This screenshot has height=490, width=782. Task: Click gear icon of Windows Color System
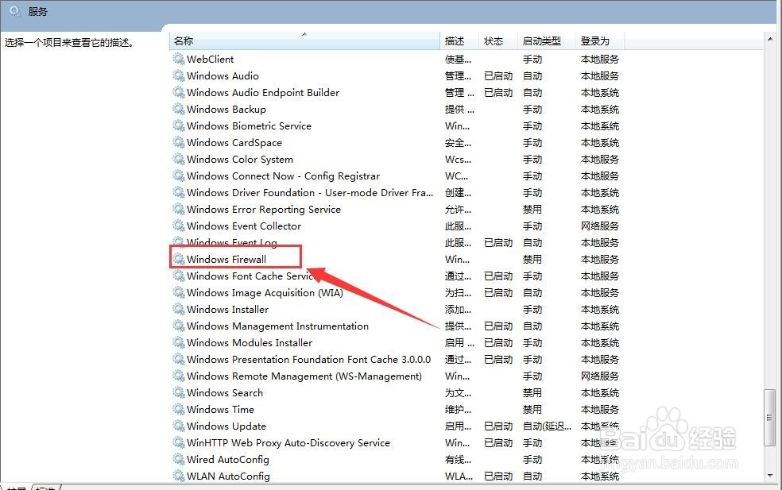tap(179, 159)
